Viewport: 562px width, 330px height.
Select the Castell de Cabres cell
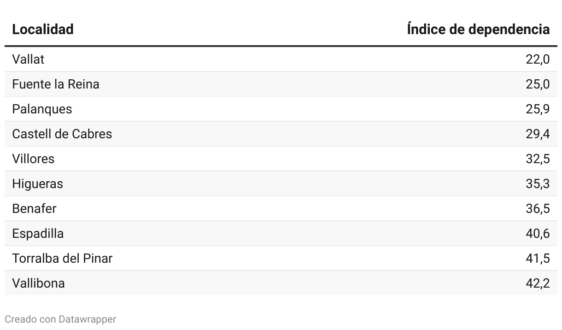[x=62, y=134]
